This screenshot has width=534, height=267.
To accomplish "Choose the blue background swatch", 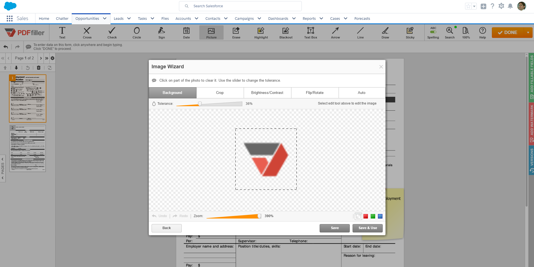I will (x=380, y=216).
